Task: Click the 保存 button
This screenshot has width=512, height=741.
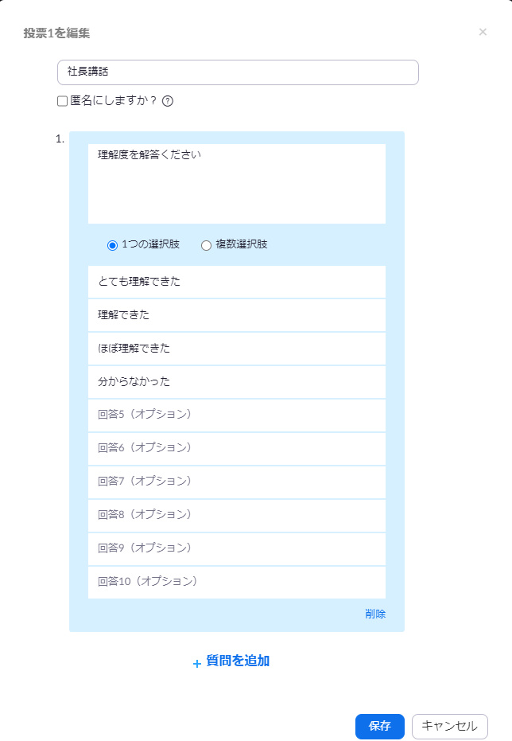Action: click(379, 726)
